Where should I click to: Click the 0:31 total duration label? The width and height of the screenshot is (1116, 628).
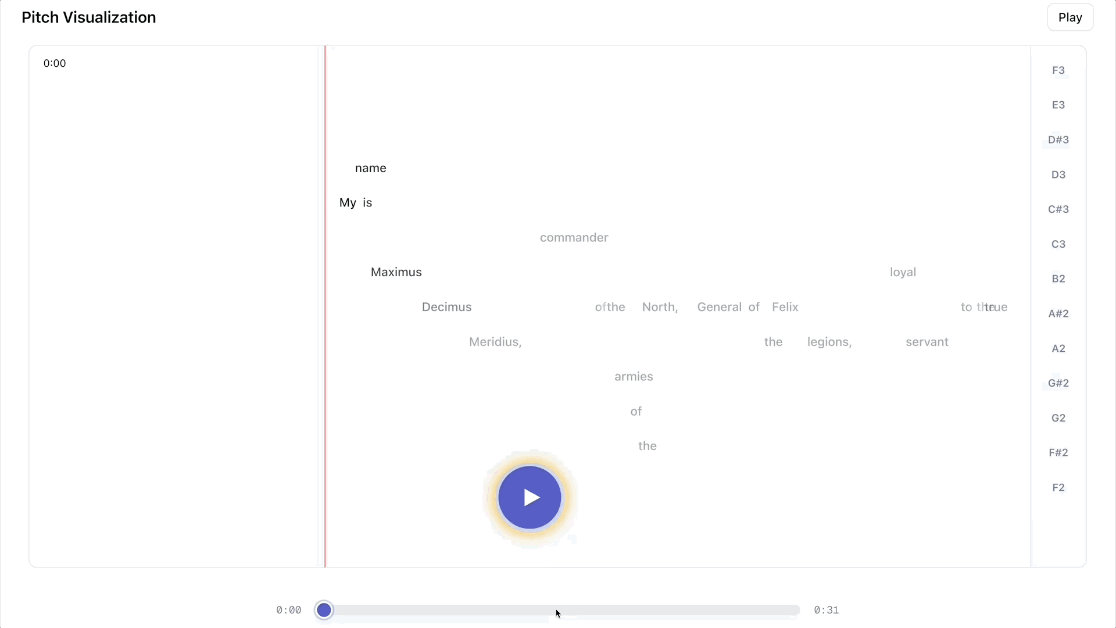tap(827, 610)
